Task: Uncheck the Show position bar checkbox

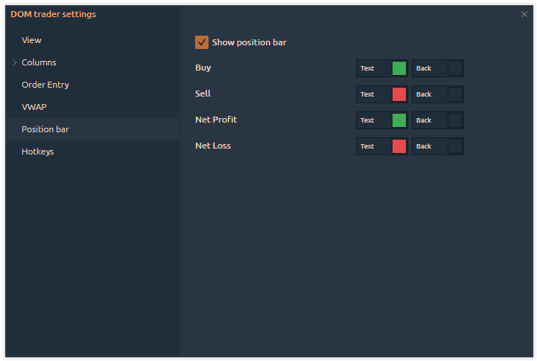Action: [x=201, y=42]
